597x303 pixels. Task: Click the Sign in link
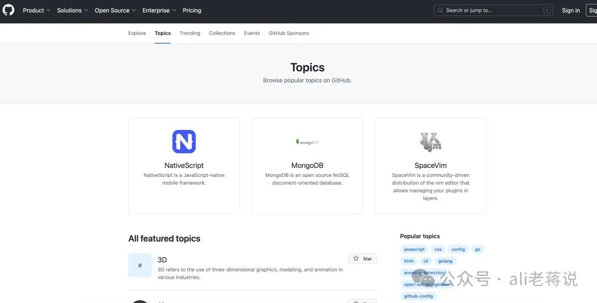click(x=570, y=11)
